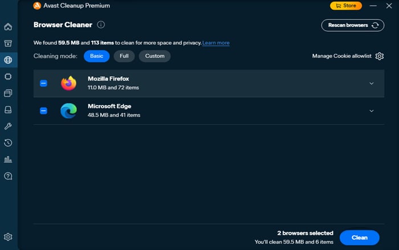Select Full cleaning mode
399x250 pixels.
124,56
